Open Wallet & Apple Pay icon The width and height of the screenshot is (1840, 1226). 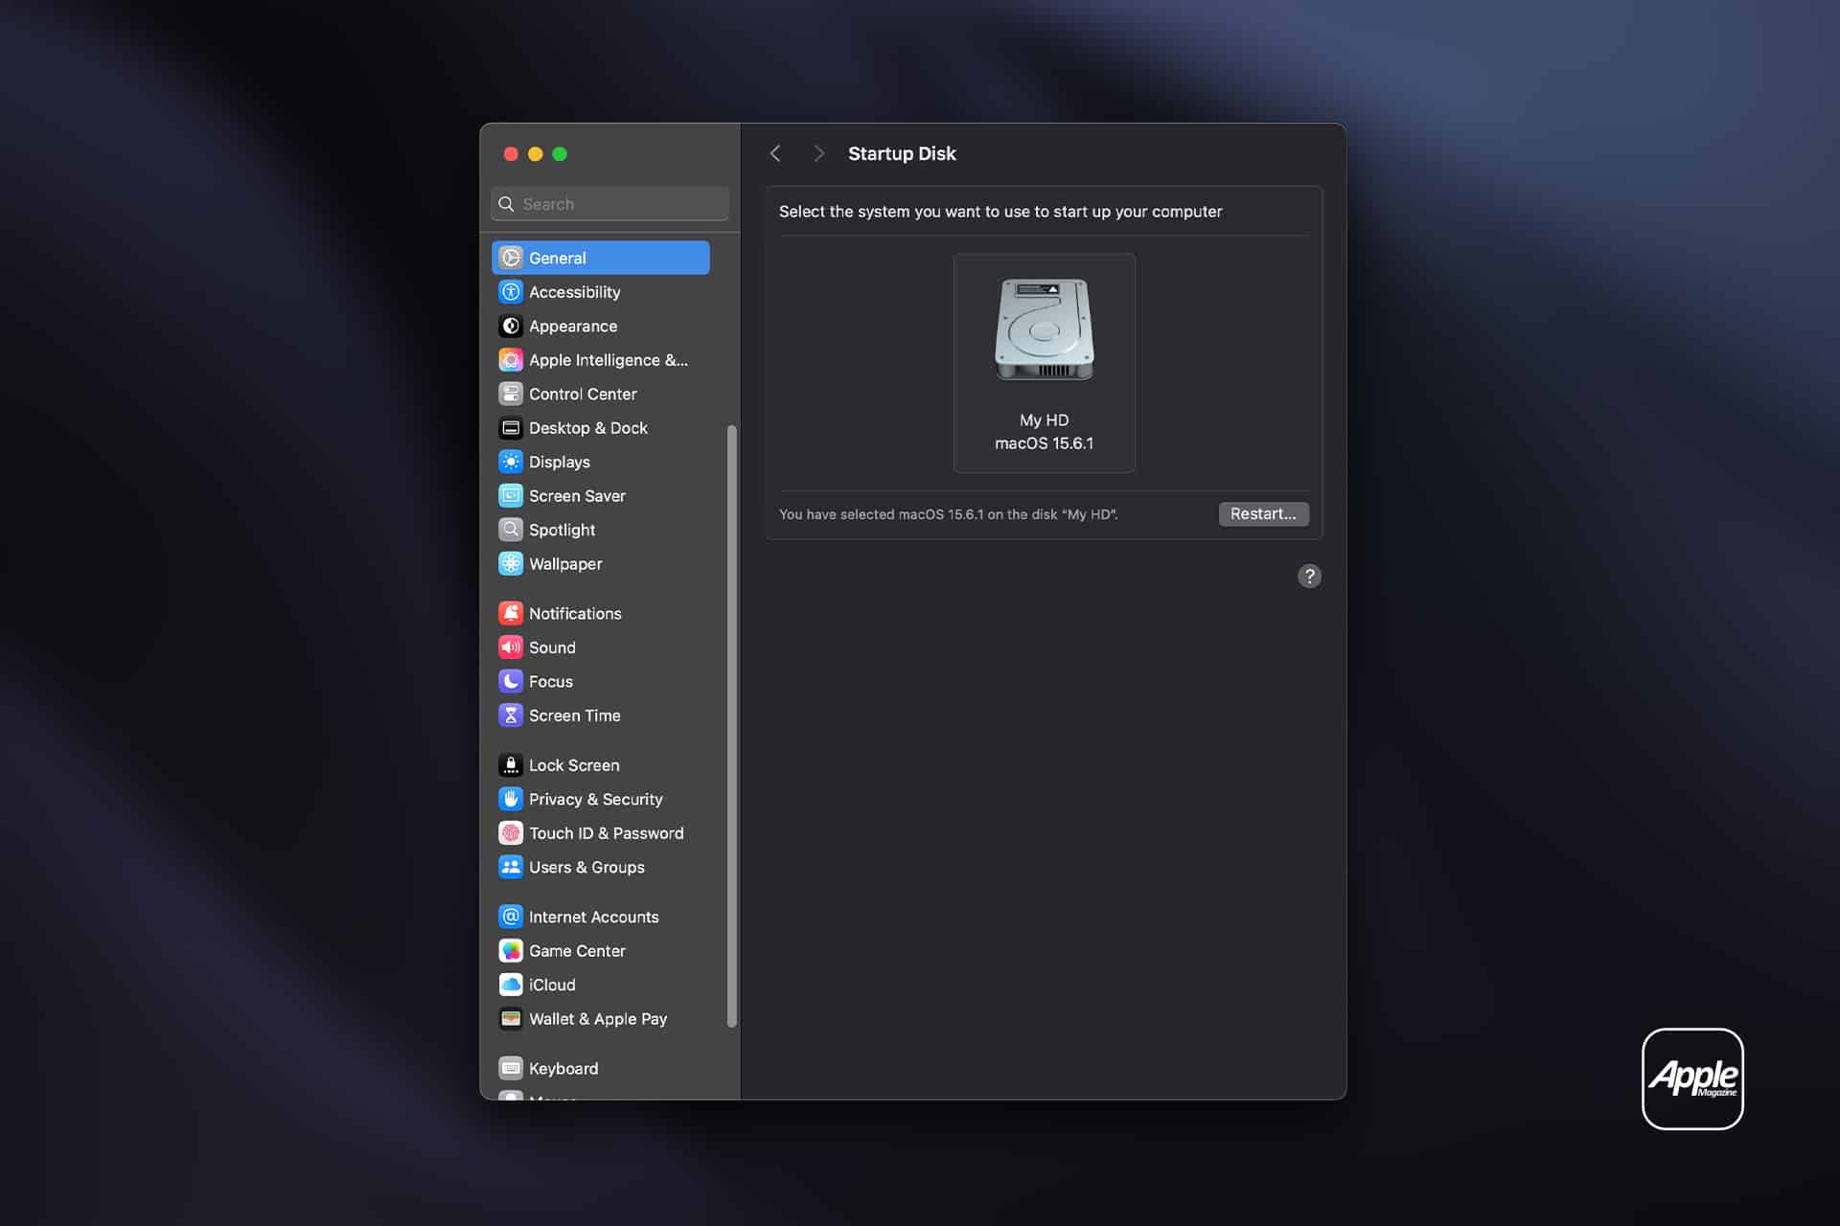point(511,1019)
